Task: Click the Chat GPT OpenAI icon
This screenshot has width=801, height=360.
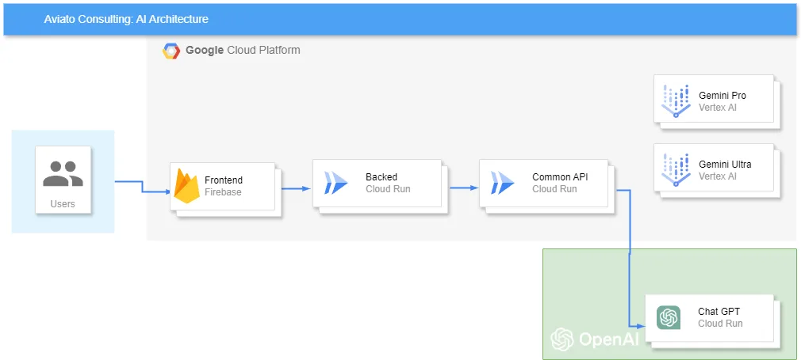Action: pyautogui.click(x=669, y=318)
